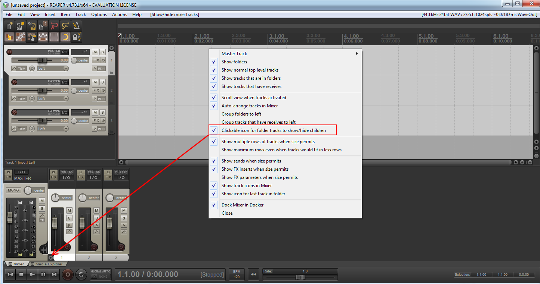Viewport: 540px width, 284px height.
Task: Click the MONO button on master channel
Action: point(13,190)
